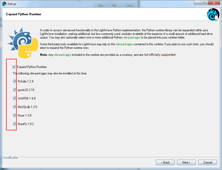Toggle the NumPy 1.9.2 checkbox
Screen dimensions: 222x170
pos(14,124)
